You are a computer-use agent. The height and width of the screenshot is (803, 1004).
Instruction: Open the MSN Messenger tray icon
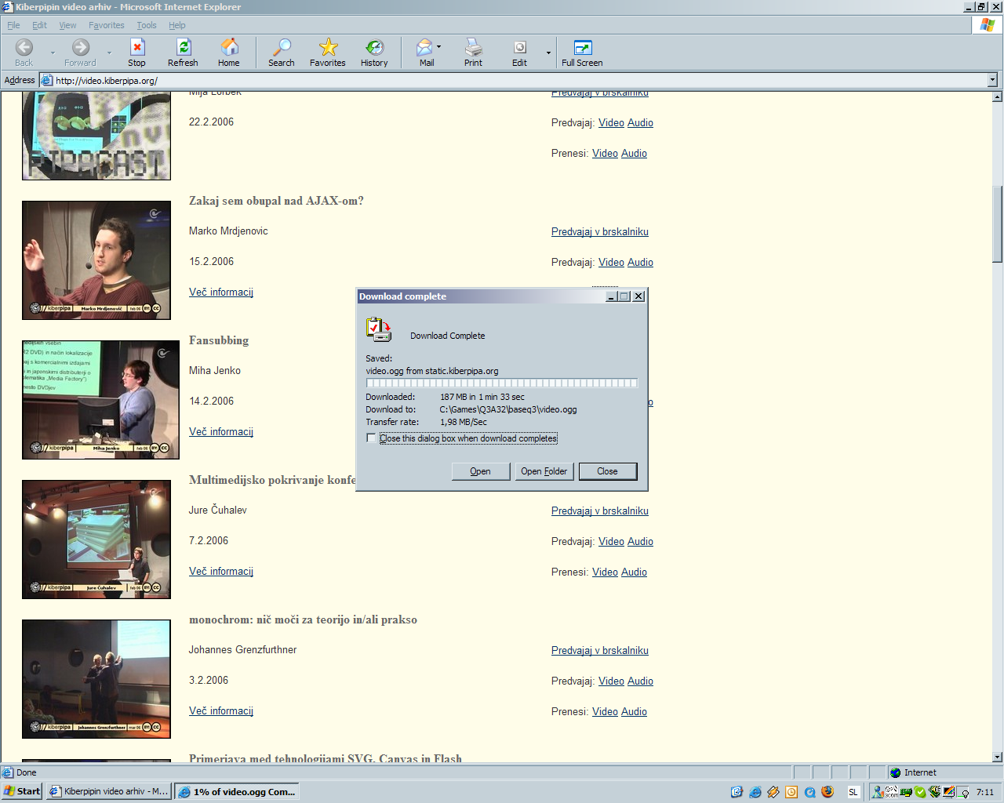pos(878,792)
